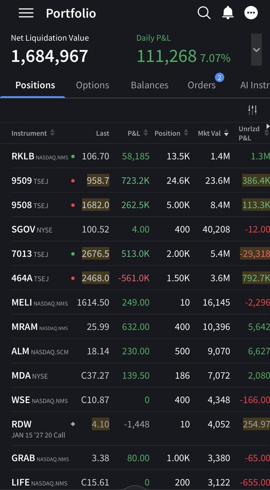Open the SGOV position row
This screenshot has width=270, height=490.
pyautogui.click(x=135, y=229)
